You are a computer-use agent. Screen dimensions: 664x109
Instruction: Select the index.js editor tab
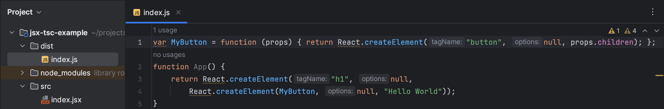coord(156,13)
